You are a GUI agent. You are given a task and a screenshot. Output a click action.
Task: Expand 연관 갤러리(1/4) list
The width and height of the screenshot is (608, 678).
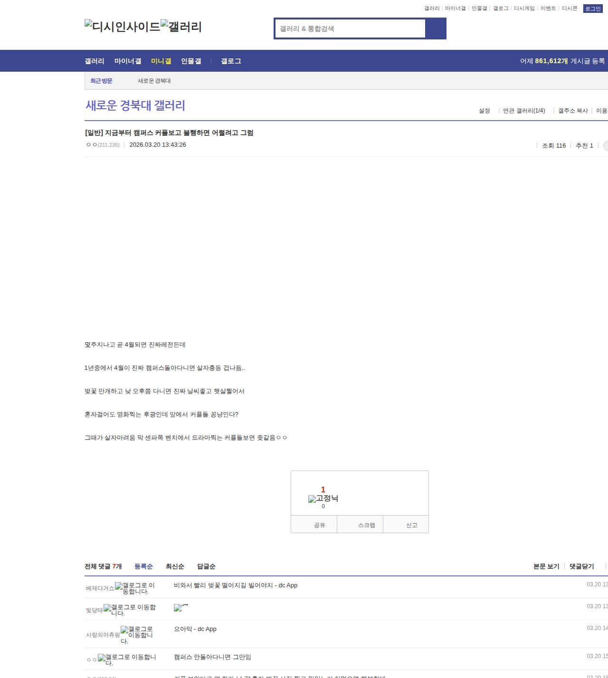pyautogui.click(x=524, y=111)
